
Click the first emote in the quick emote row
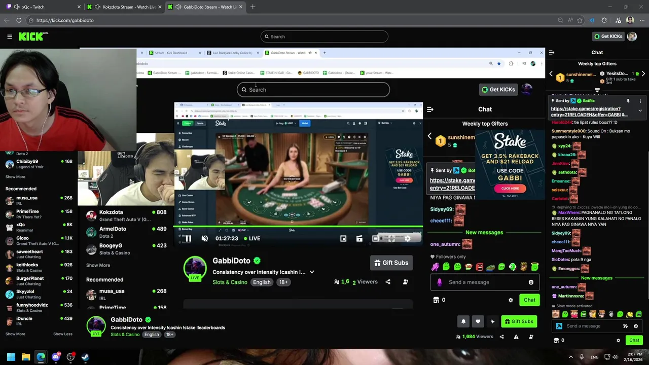click(556, 314)
